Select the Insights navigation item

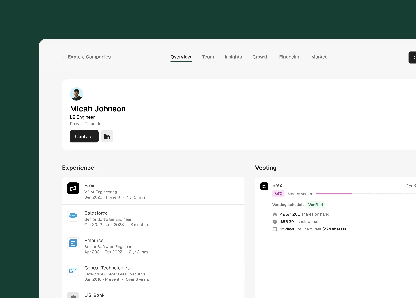[233, 57]
